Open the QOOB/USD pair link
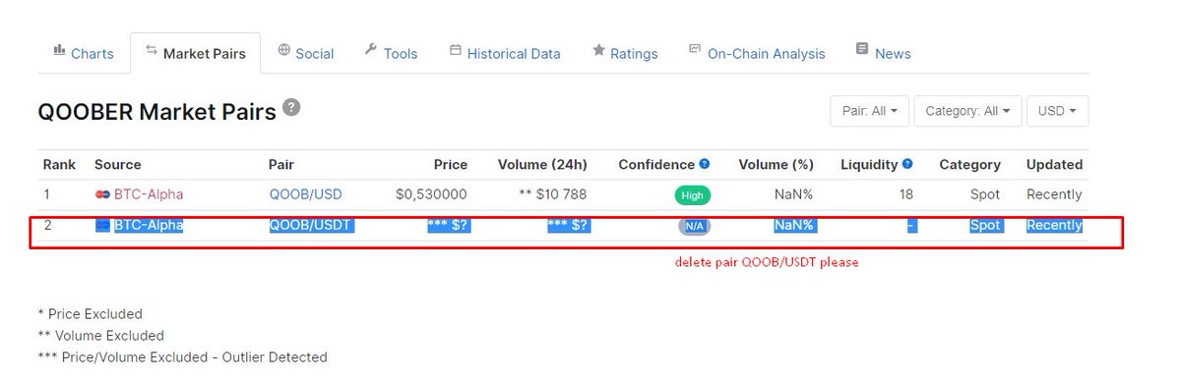1181x379 pixels. (305, 194)
